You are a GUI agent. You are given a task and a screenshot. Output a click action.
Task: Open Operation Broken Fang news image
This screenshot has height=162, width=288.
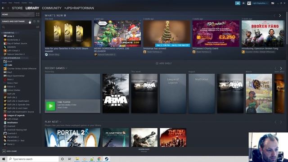[263, 33]
